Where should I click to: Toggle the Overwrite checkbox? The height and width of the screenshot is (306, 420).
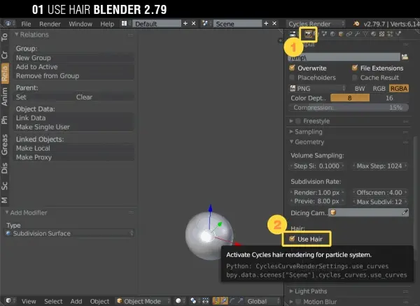(292, 68)
